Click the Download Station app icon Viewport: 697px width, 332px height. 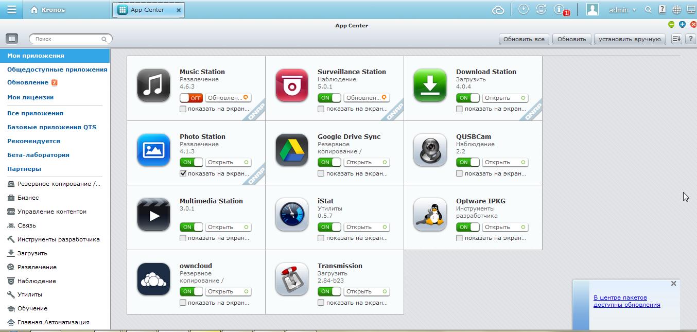click(x=430, y=85)
